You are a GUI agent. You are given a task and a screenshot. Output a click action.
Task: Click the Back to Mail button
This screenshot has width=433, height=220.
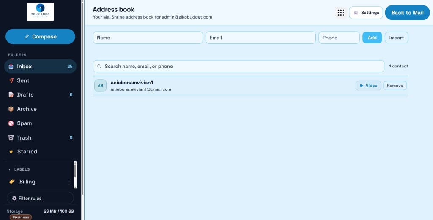pos(407,13)
